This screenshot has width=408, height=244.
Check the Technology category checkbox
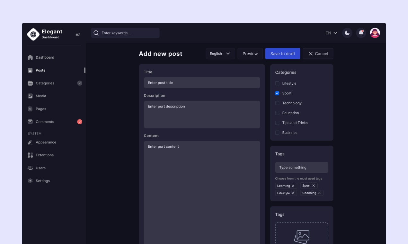(277, 103)
